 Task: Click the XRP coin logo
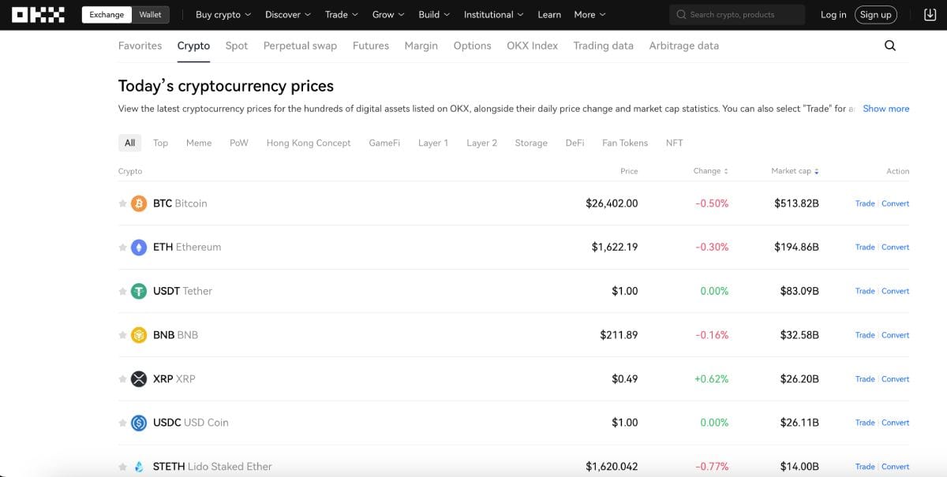139,378
